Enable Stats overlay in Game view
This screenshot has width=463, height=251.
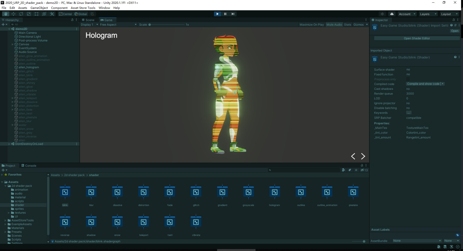point(348,24)
